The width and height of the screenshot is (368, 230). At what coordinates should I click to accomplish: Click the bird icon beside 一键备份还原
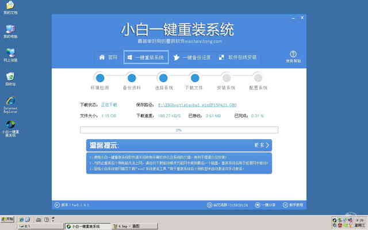(177, 57)
